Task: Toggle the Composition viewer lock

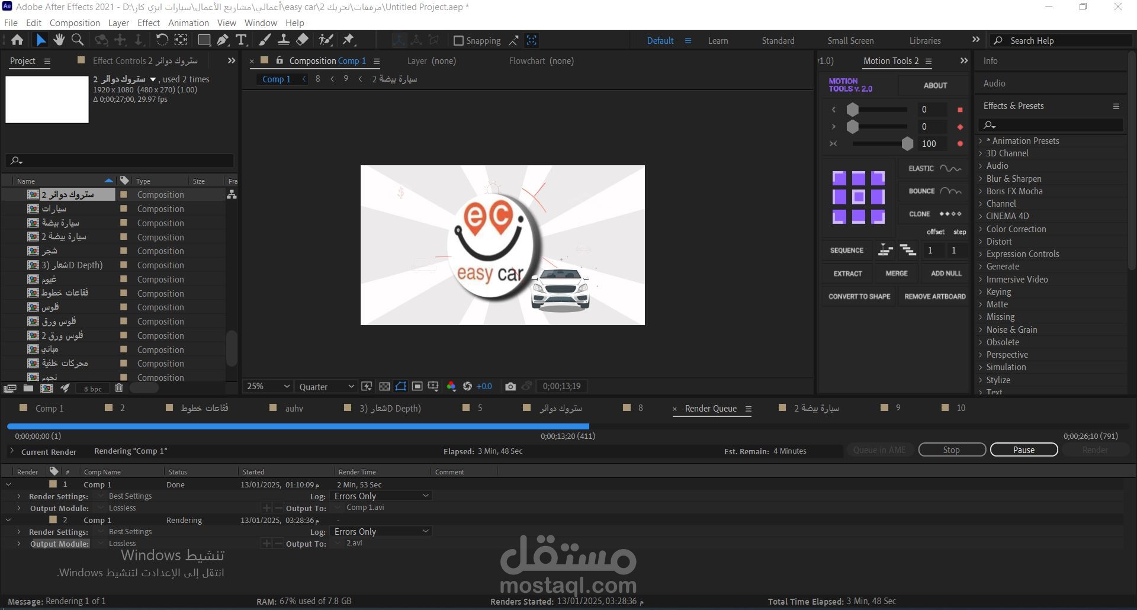Action: coord(280,60)
